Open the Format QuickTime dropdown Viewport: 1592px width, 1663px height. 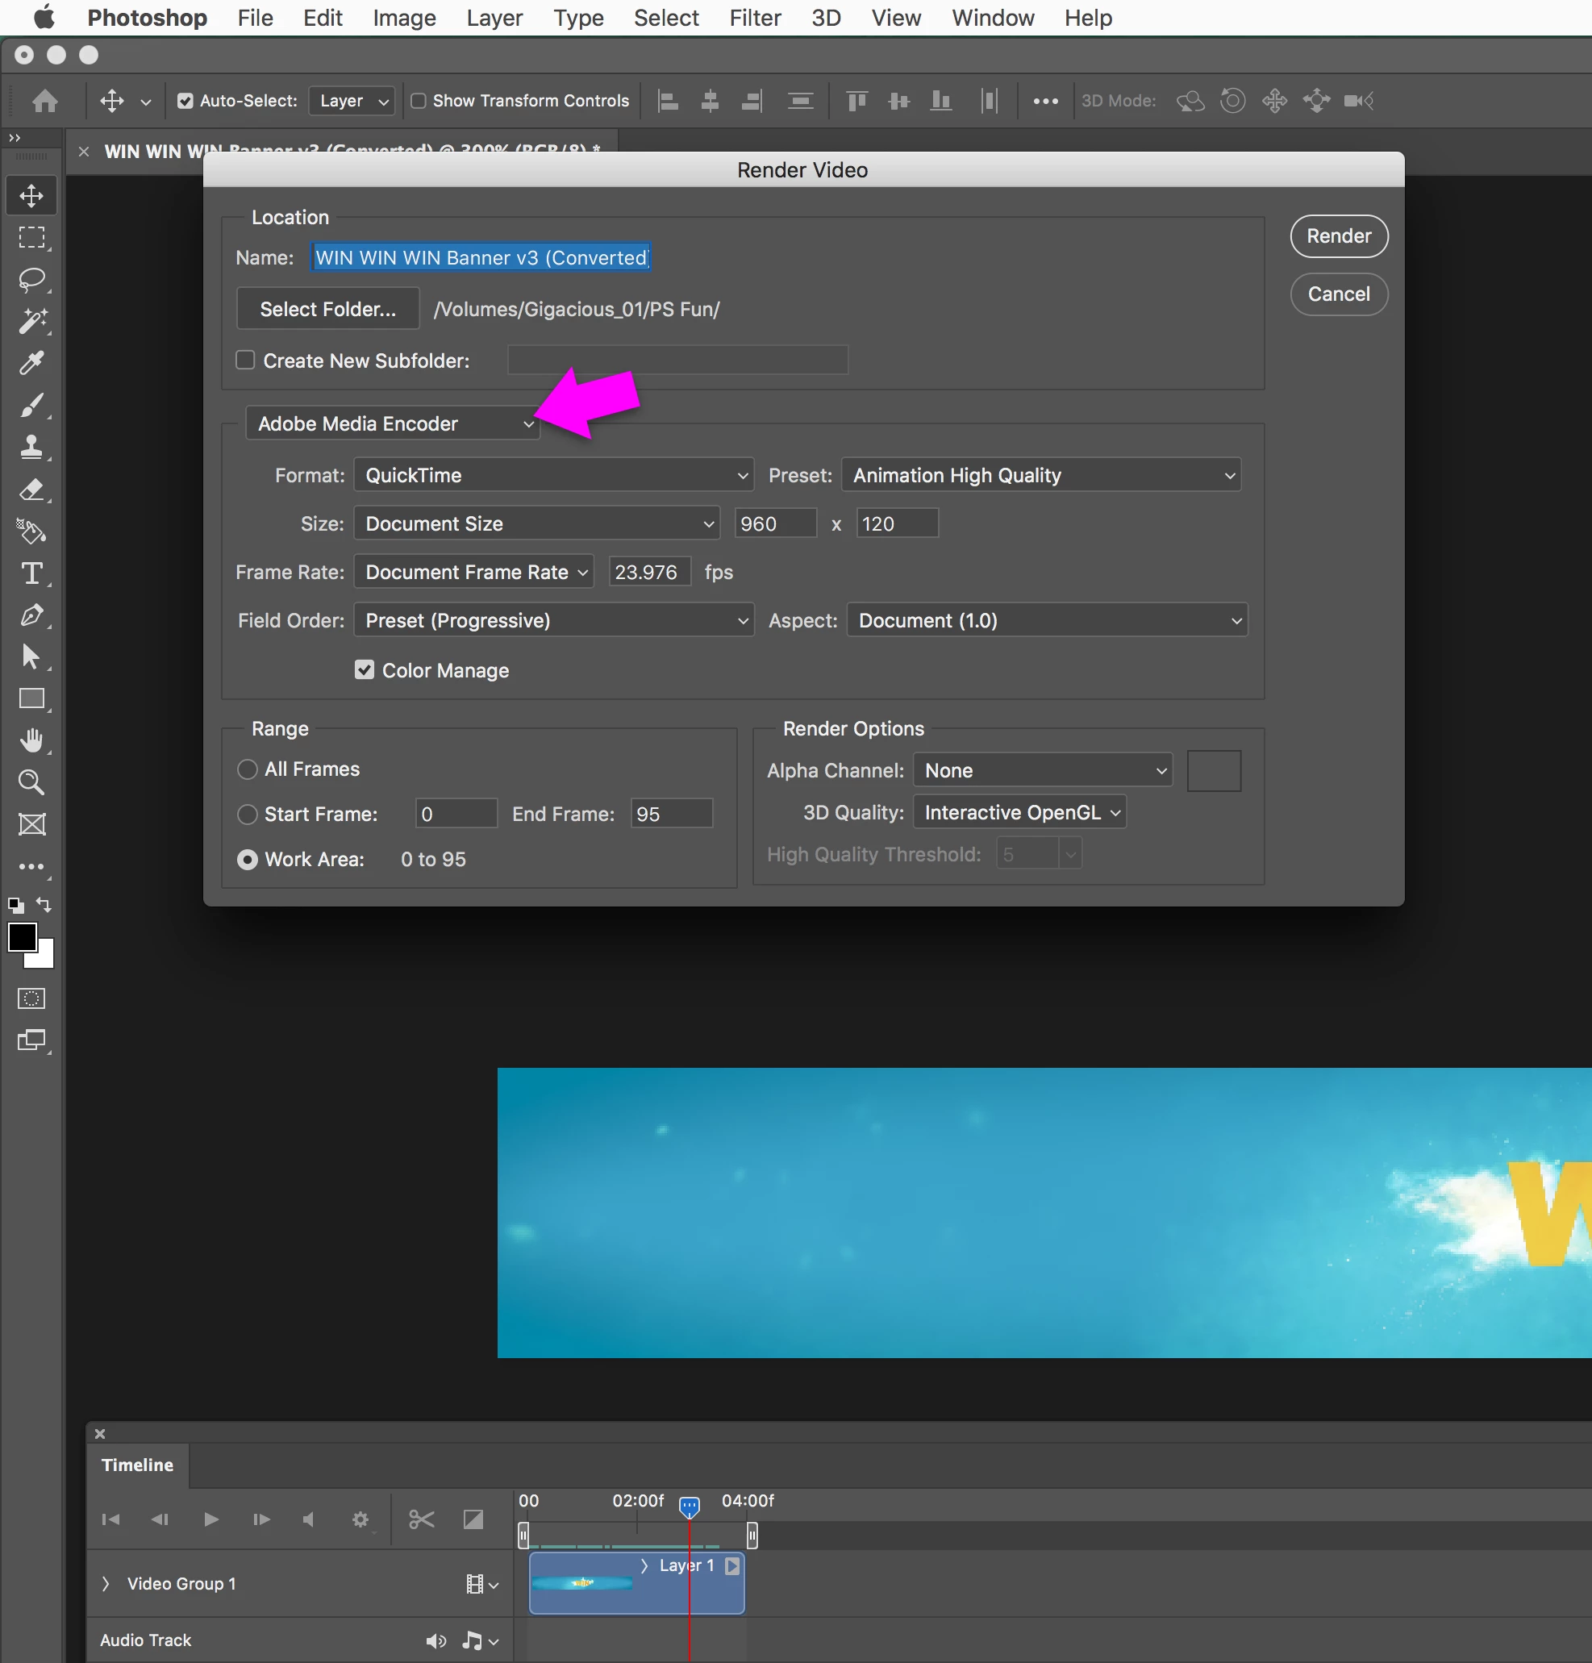(553, 475)
